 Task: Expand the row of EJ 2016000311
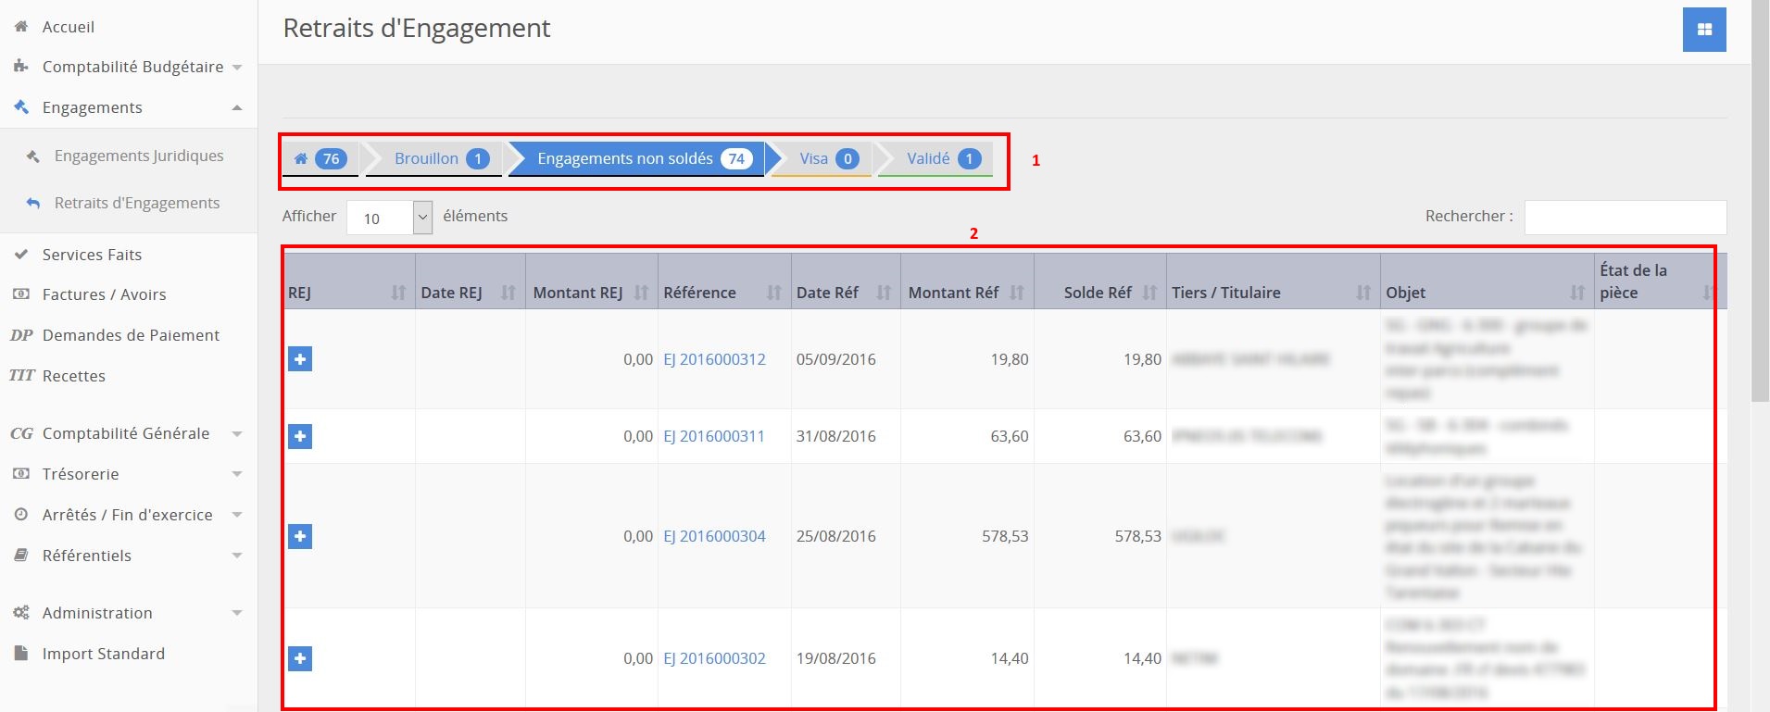point(300,436)
